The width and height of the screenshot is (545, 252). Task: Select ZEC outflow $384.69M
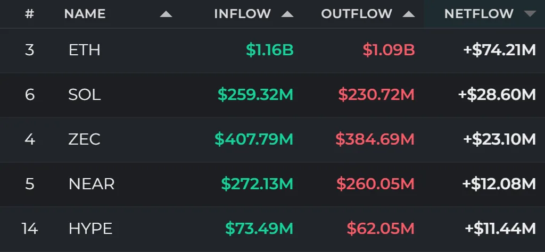click(x=375, y=139)
